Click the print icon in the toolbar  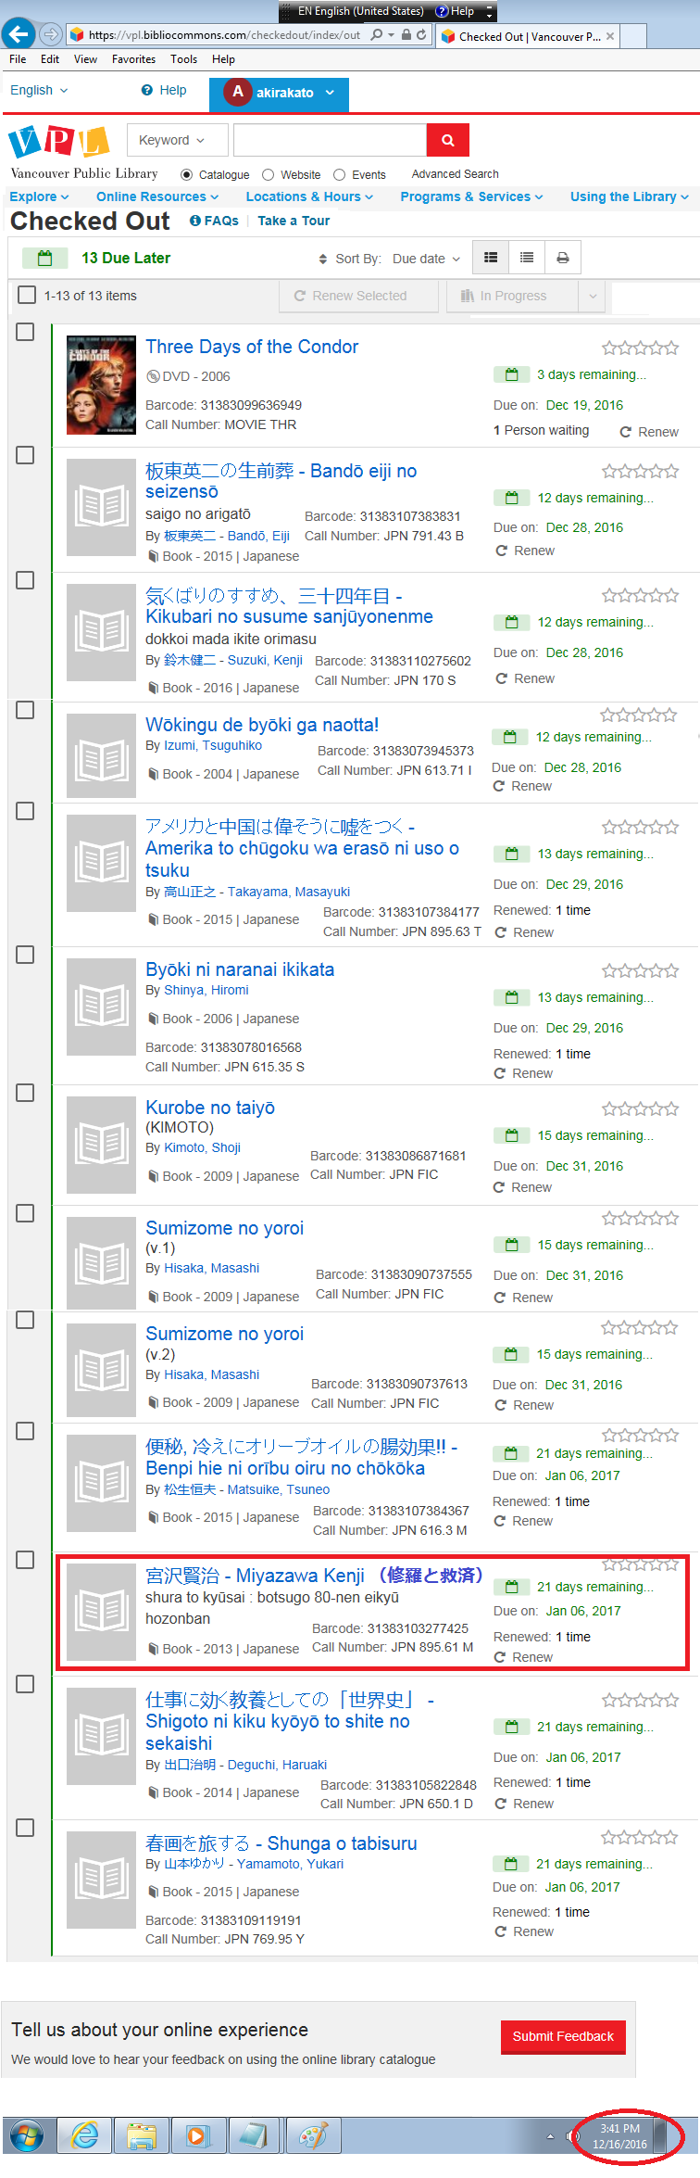click(563, 258)
